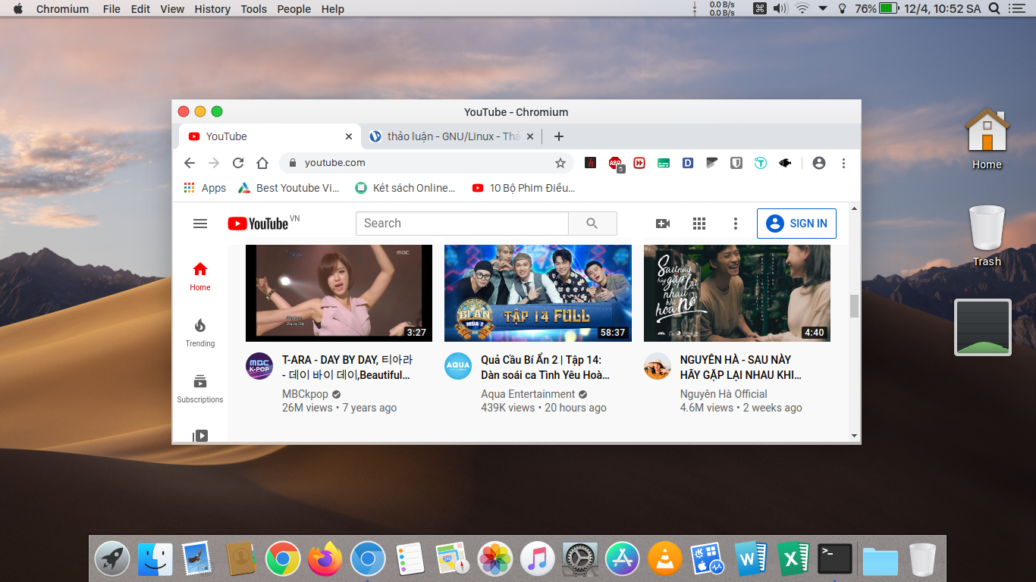Click the Aqua Entertainment channel avatar

click(458, 366)
